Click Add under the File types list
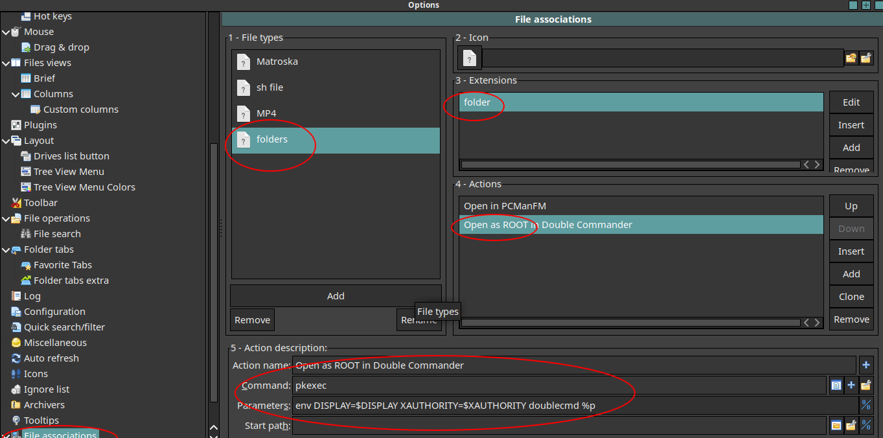 (336, 295)
